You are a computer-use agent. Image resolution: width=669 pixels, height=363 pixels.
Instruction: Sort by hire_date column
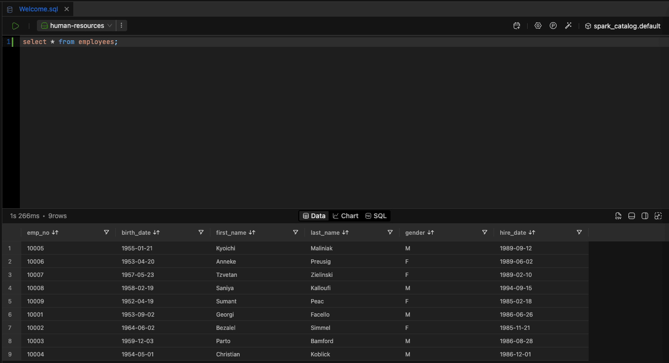pyautogui.click(x=532, y=232)
